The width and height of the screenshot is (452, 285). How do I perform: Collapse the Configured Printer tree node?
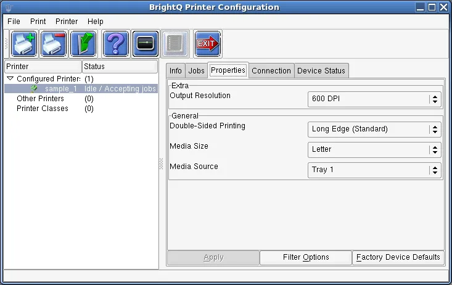click(10, 78)
